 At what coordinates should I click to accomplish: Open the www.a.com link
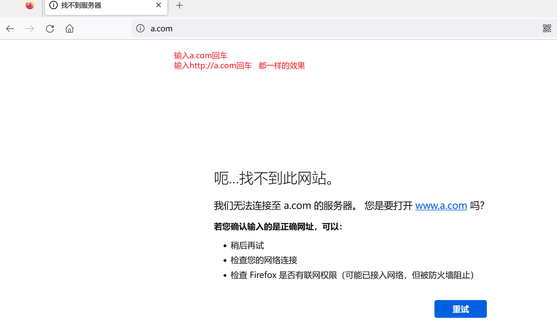pos(441,206)
